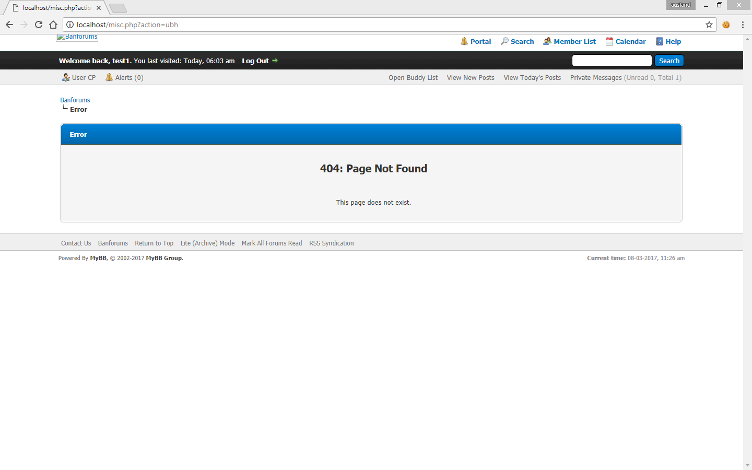Click the scrollbar down arrow
Viewport: 752px width, 470px height.
click(x=747, y=465)
